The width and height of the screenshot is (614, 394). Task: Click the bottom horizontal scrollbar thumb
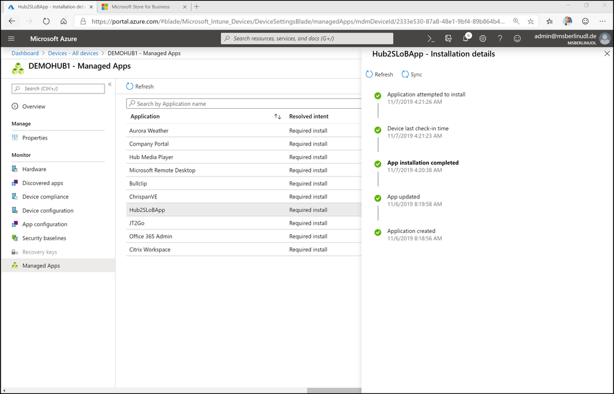334,390
